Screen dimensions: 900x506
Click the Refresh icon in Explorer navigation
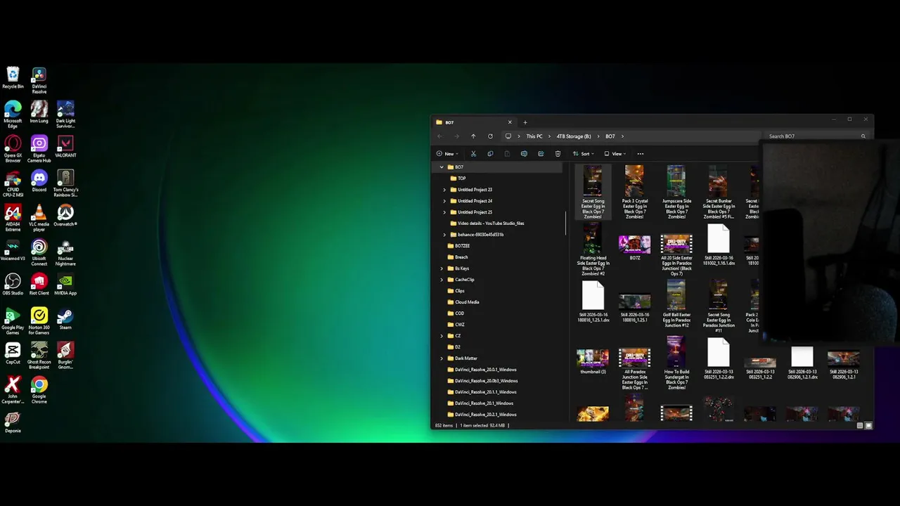click(x=490, y=136)
